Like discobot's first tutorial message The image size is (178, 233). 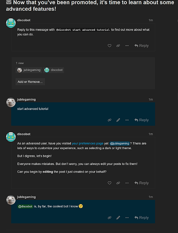(x=110, y=46)
